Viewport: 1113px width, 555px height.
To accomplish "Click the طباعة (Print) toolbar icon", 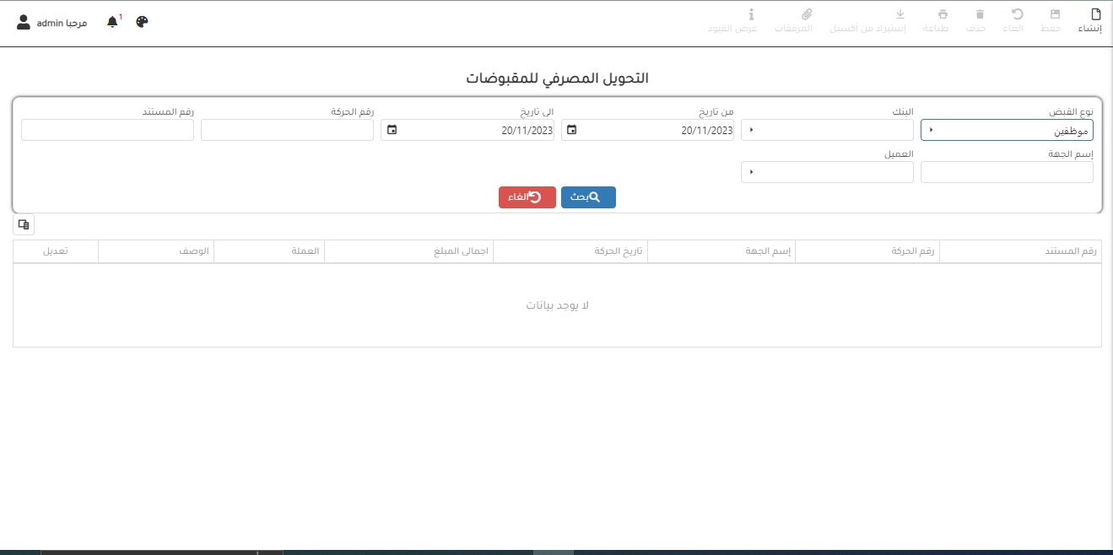I will [x=943, y=14].
